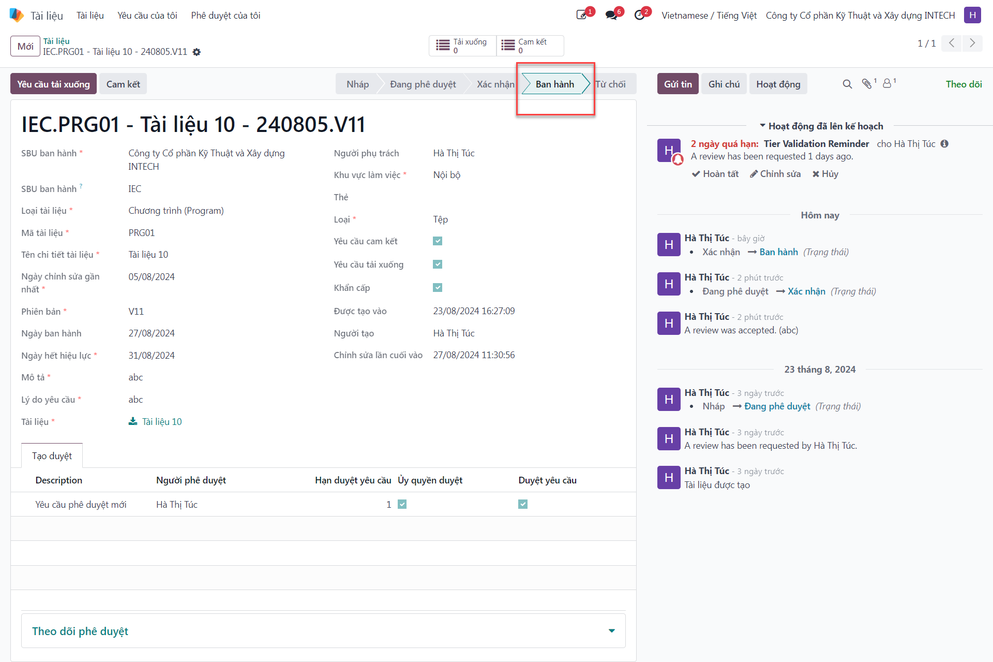993x662 pixels.
Task: Toggle the Duyệt yêu cầu checkbox in the table row
Action: pos(523,504)
